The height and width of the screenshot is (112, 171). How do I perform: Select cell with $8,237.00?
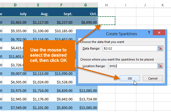[x=61, y=21]
